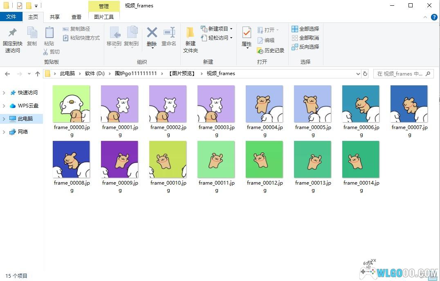The image size is (440, 281).
Task: Switch to the 查看 ribbon tab
Action: (76, 17)
